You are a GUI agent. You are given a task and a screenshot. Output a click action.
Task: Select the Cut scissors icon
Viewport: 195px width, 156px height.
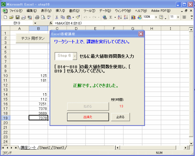[57, 17]
